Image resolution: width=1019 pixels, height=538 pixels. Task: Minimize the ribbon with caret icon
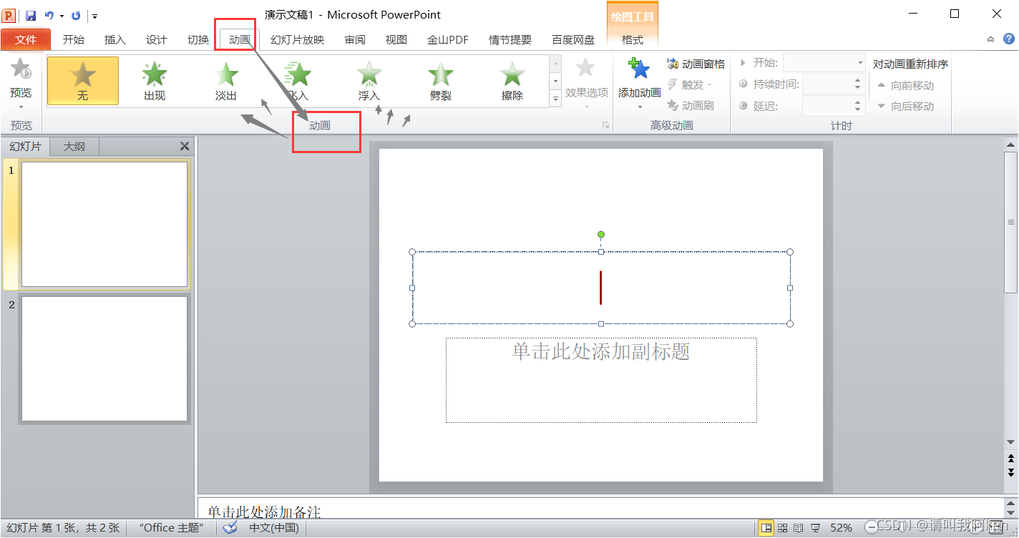tap(991, 39)
